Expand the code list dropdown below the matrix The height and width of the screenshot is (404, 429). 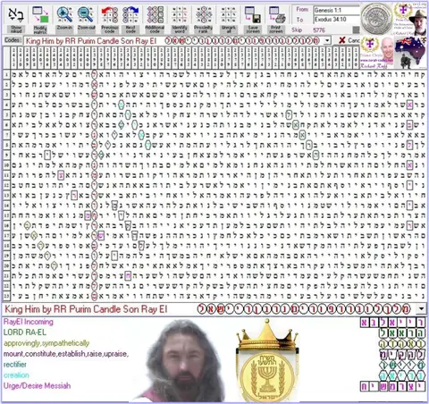(421, 308)
